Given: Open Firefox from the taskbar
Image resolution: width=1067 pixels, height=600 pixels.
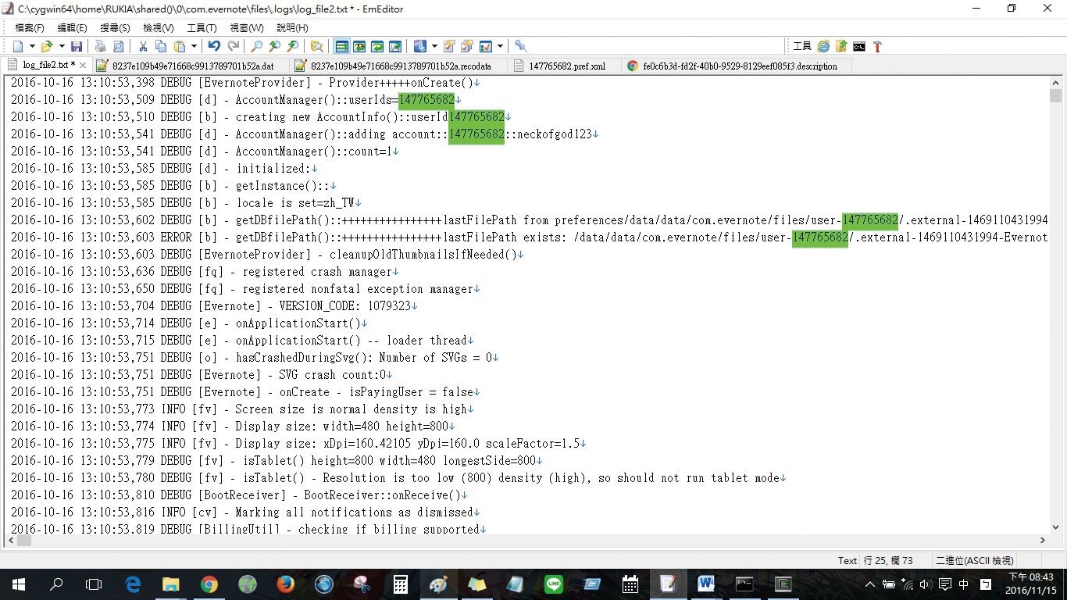Looking at the screenshot, I should [x=285, y=584].
